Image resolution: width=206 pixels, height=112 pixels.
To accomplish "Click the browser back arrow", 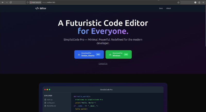I will point(3,2).
